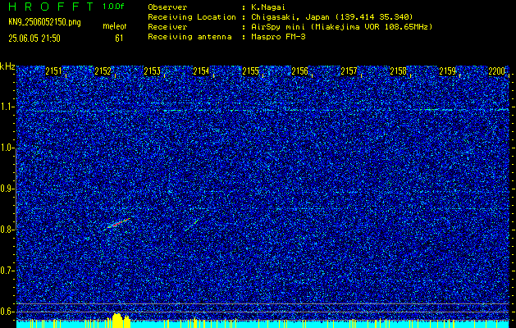
Task: Click the red meteor echo streak near 2152
Action: click(118, 223)
